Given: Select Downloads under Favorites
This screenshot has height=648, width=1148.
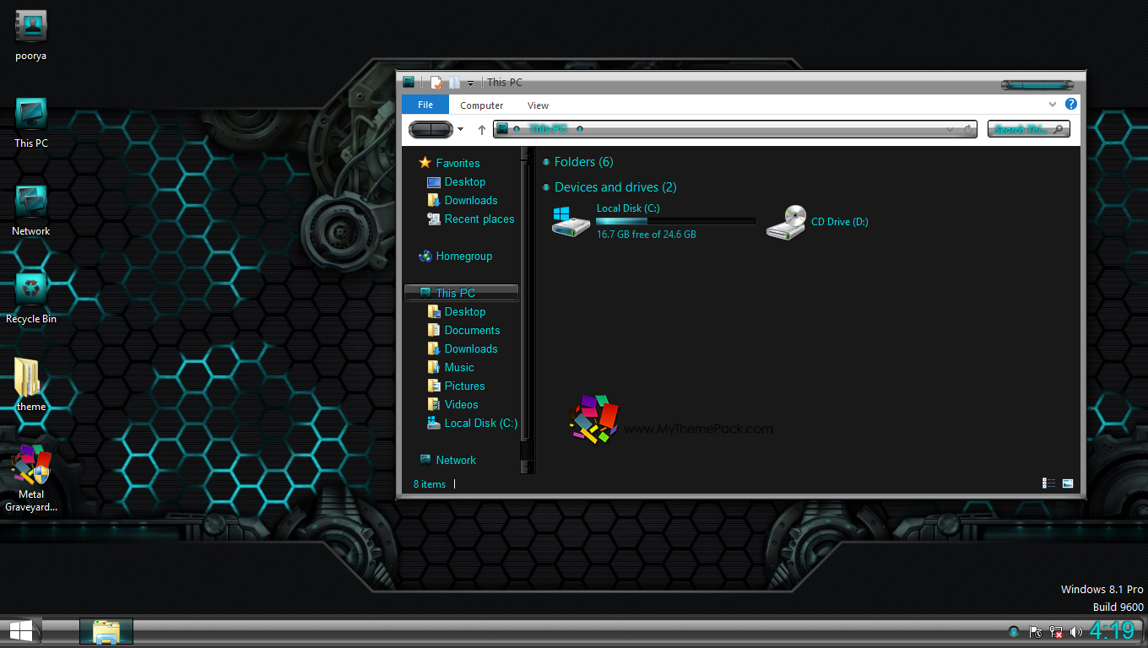Looking at the screenshot, I should pos(471,200).
